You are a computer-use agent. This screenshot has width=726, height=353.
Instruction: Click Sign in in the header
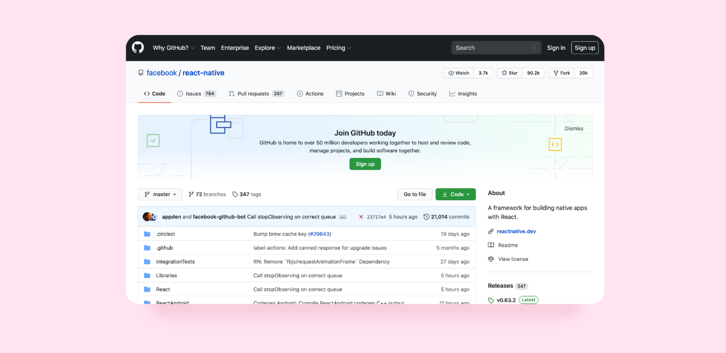click(x=556, y=48)
